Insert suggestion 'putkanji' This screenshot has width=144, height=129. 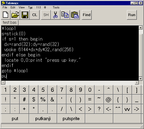(43, 119)
